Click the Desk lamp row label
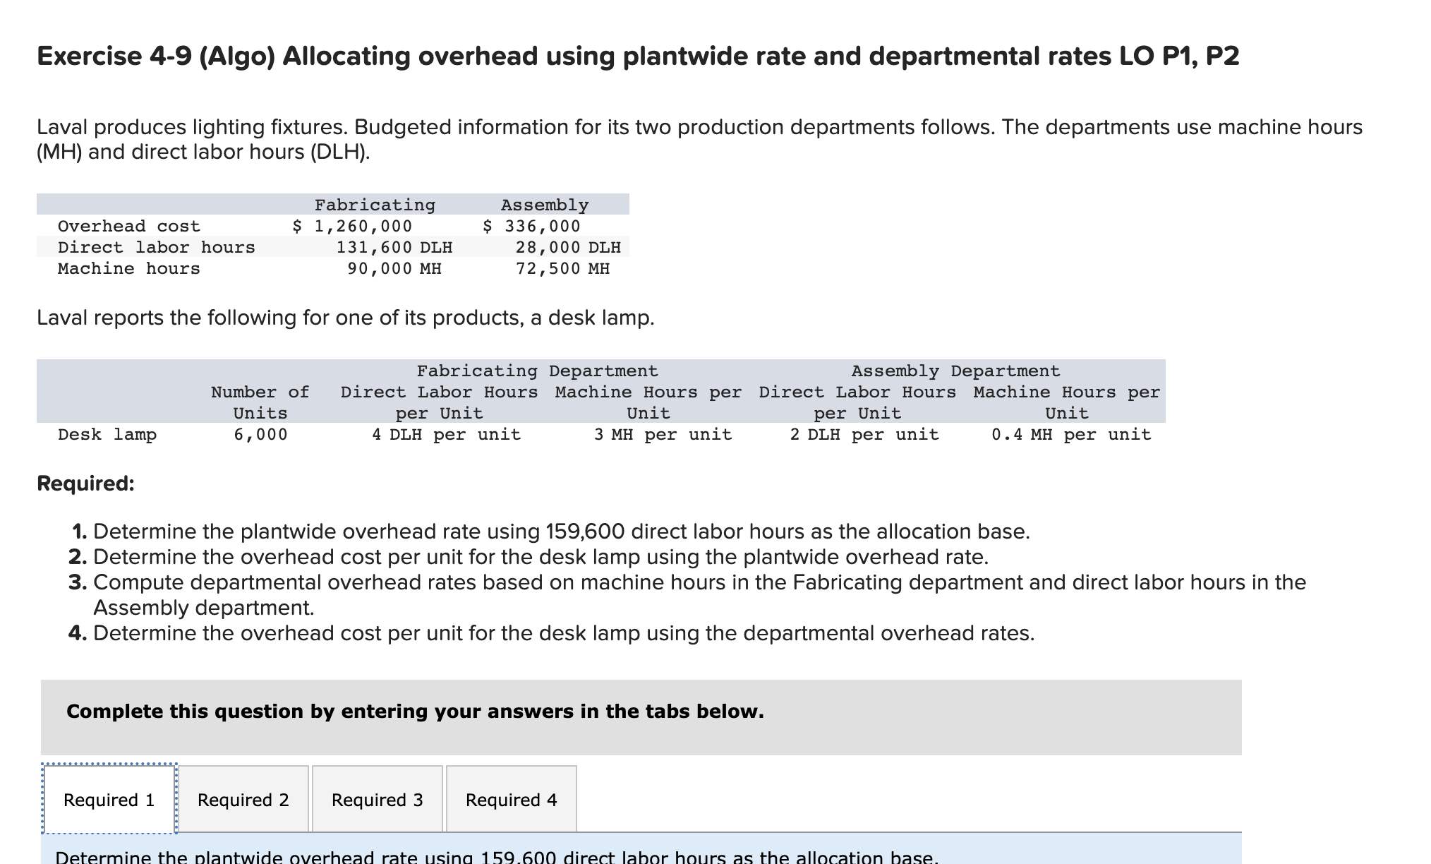 click(x=107, y=434)
